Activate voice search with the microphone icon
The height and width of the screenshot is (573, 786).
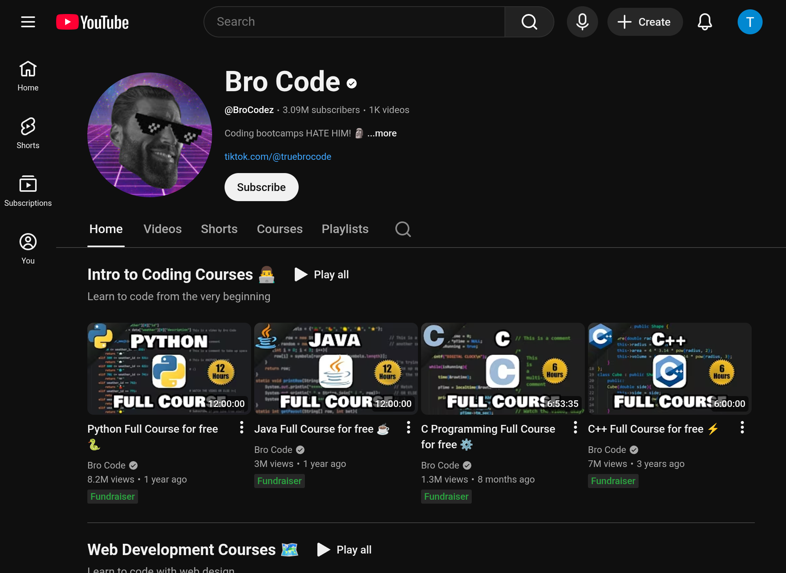pyautogui.click(x=582, y=22)
